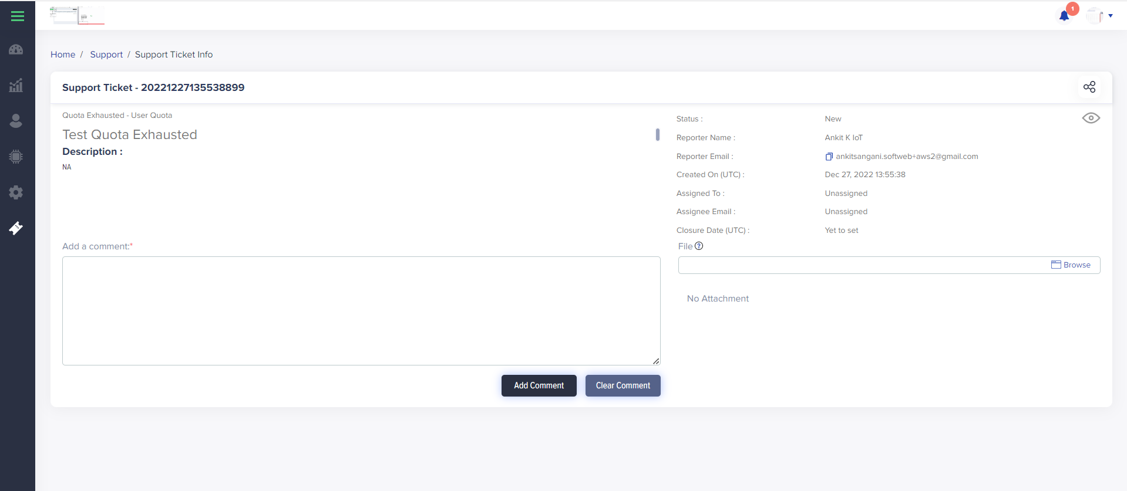Click the Add Comment button

pyautogui.click(x=539, y=385)
